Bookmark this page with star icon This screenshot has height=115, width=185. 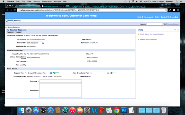click(166, 10)
